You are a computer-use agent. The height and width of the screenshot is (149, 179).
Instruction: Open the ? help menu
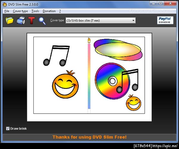[60, 11]
